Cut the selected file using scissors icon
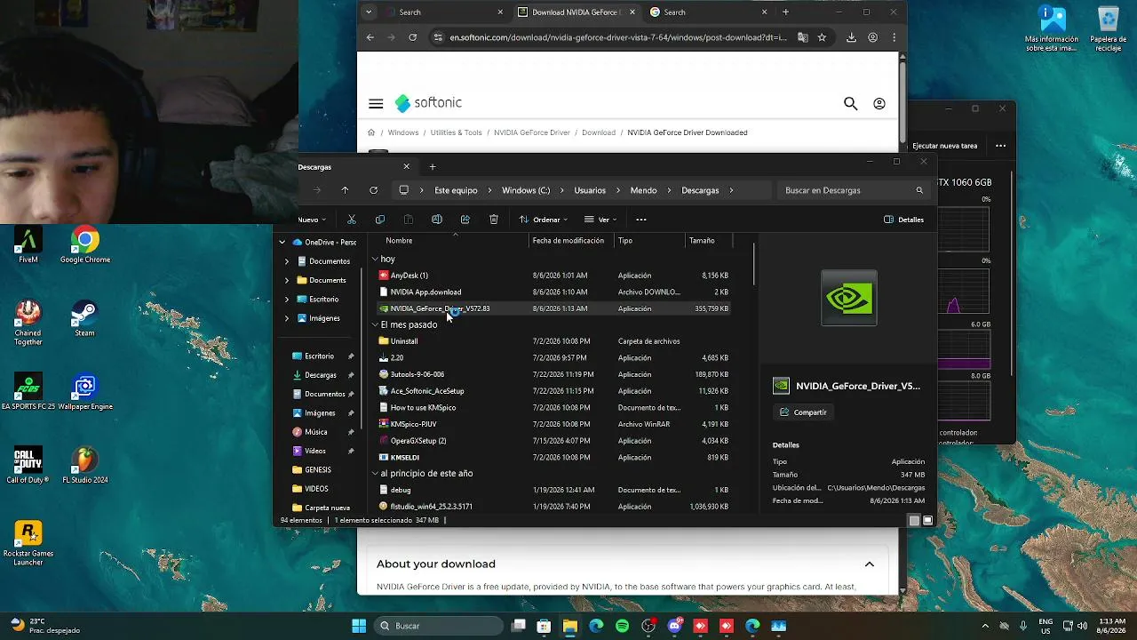 click(352, 220)
